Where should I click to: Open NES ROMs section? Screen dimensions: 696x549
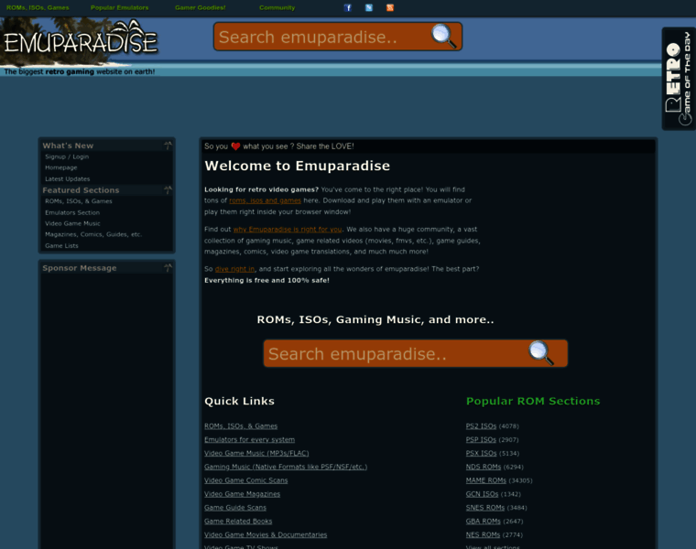pyautogui.click(x=483, y=534)
